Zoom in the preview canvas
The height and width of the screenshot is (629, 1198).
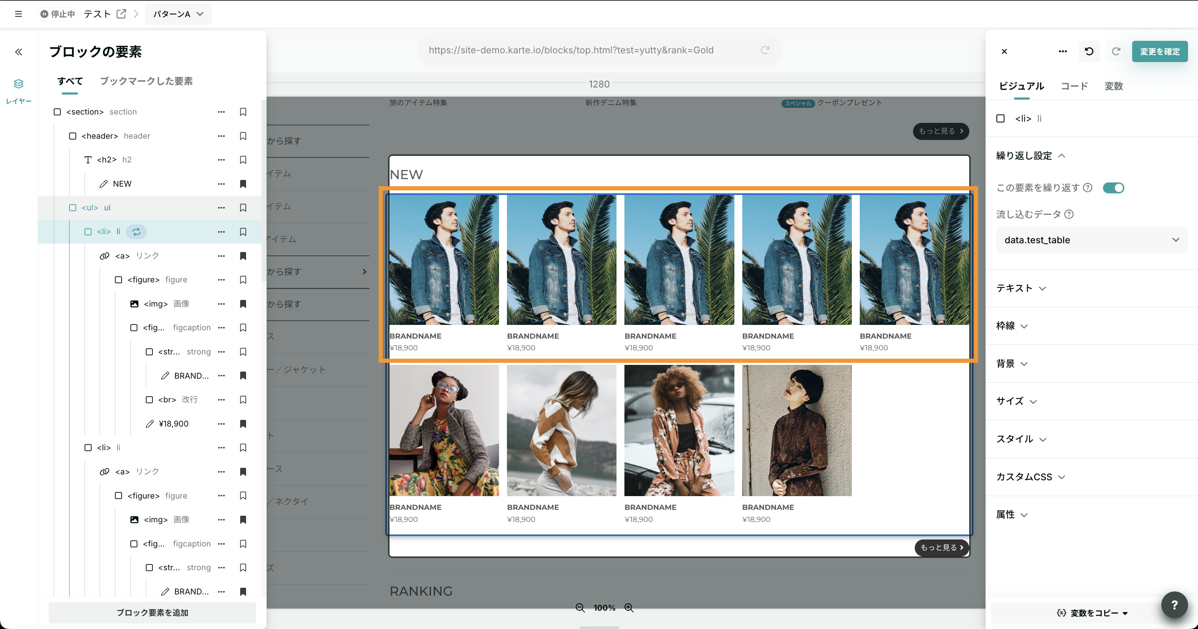(629, 608)
